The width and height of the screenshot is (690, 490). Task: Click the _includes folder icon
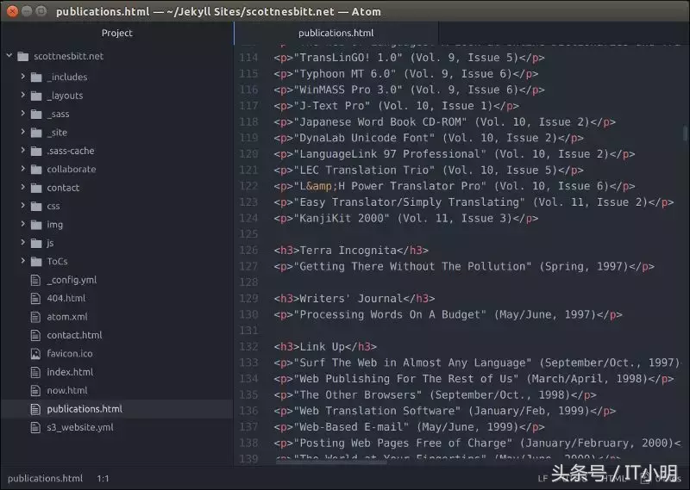tap(36, 78)
